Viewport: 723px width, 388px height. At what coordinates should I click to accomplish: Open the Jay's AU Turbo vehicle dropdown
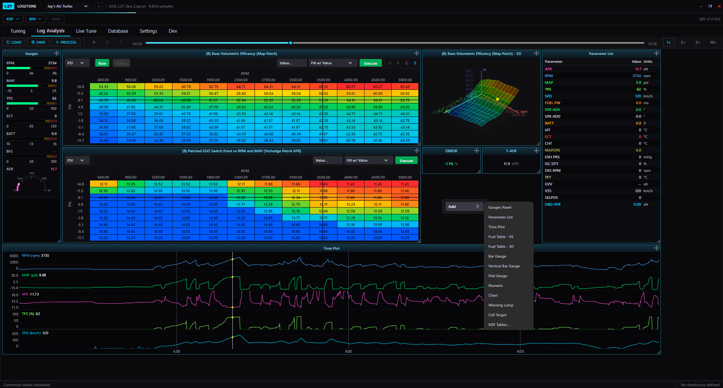[67, 6]
